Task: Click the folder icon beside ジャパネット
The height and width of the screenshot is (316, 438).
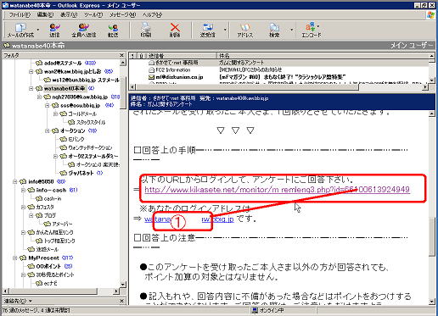Action: click(64, 173)
